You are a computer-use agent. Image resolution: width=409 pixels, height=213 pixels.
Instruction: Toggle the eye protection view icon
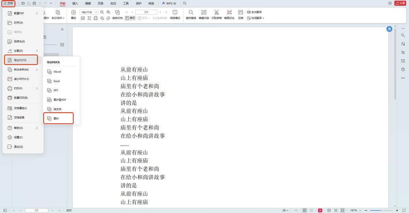pos(285,211)
